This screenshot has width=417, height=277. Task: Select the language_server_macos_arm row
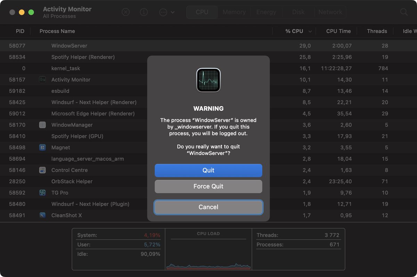click(x=208, y=159)
